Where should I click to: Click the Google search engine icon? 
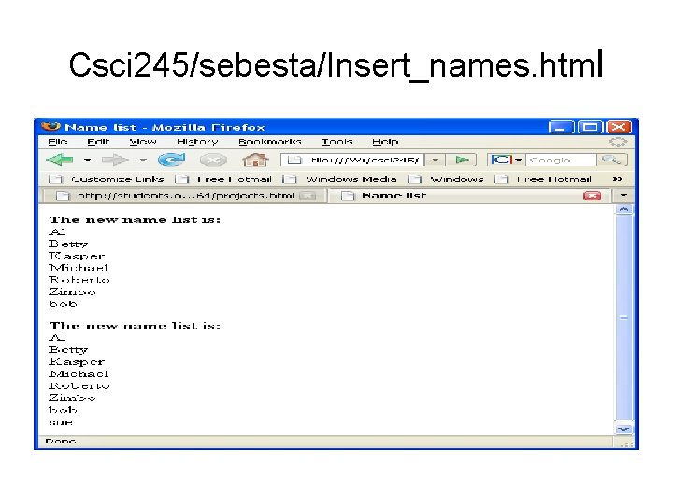tap(501, 160)
